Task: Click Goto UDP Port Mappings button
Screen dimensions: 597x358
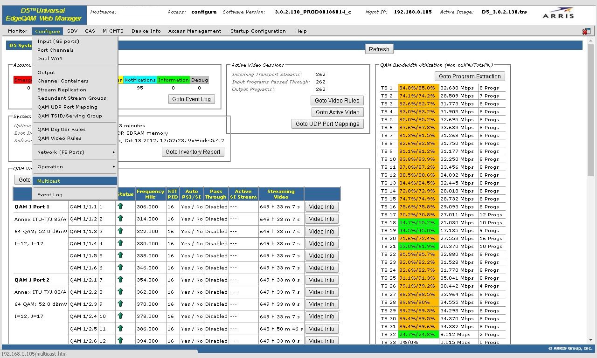Action: (x=327, y=124)
